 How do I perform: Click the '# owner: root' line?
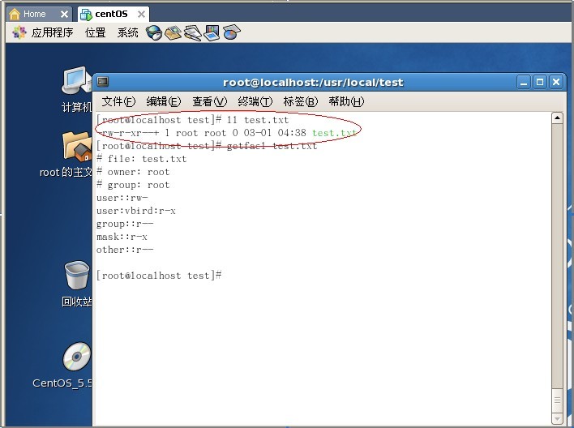coord(133,172)
